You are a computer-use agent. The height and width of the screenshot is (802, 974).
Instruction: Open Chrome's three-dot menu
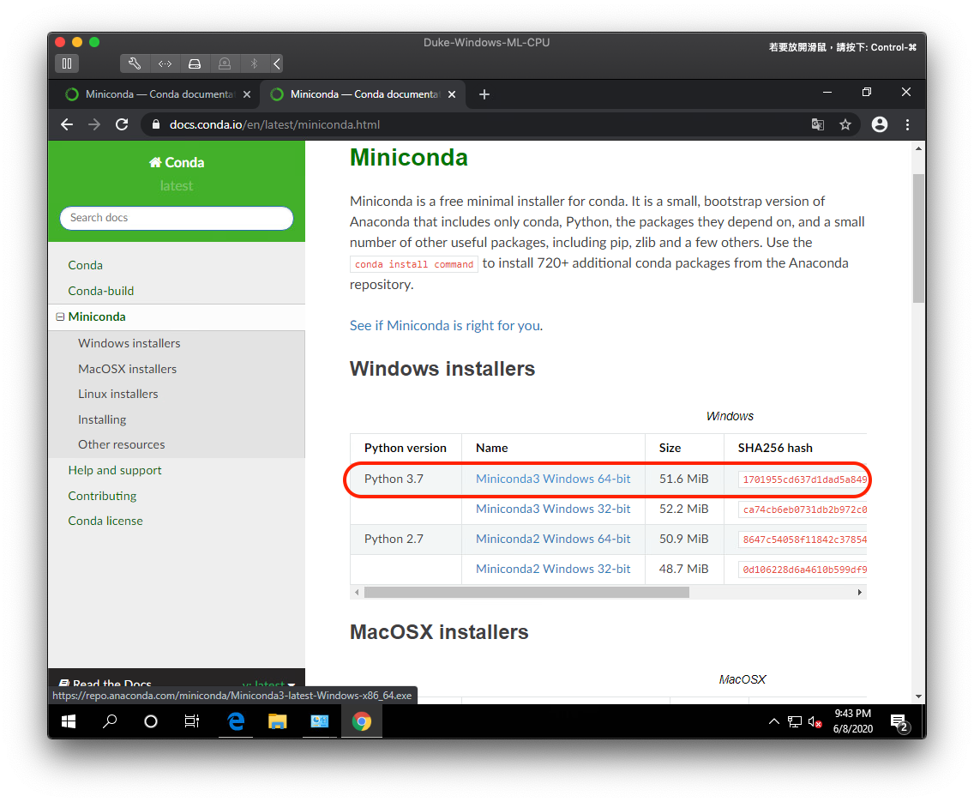[x=906, y=124]
